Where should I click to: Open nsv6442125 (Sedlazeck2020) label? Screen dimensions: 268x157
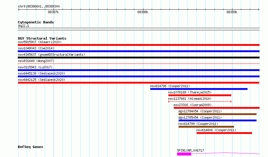[x=42, y=80]
